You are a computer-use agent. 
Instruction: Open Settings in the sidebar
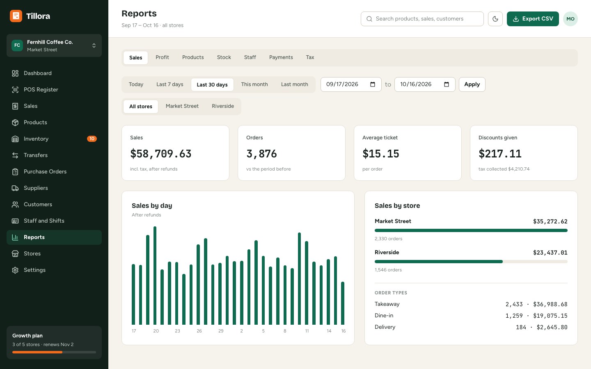click(x=54, y=270)
